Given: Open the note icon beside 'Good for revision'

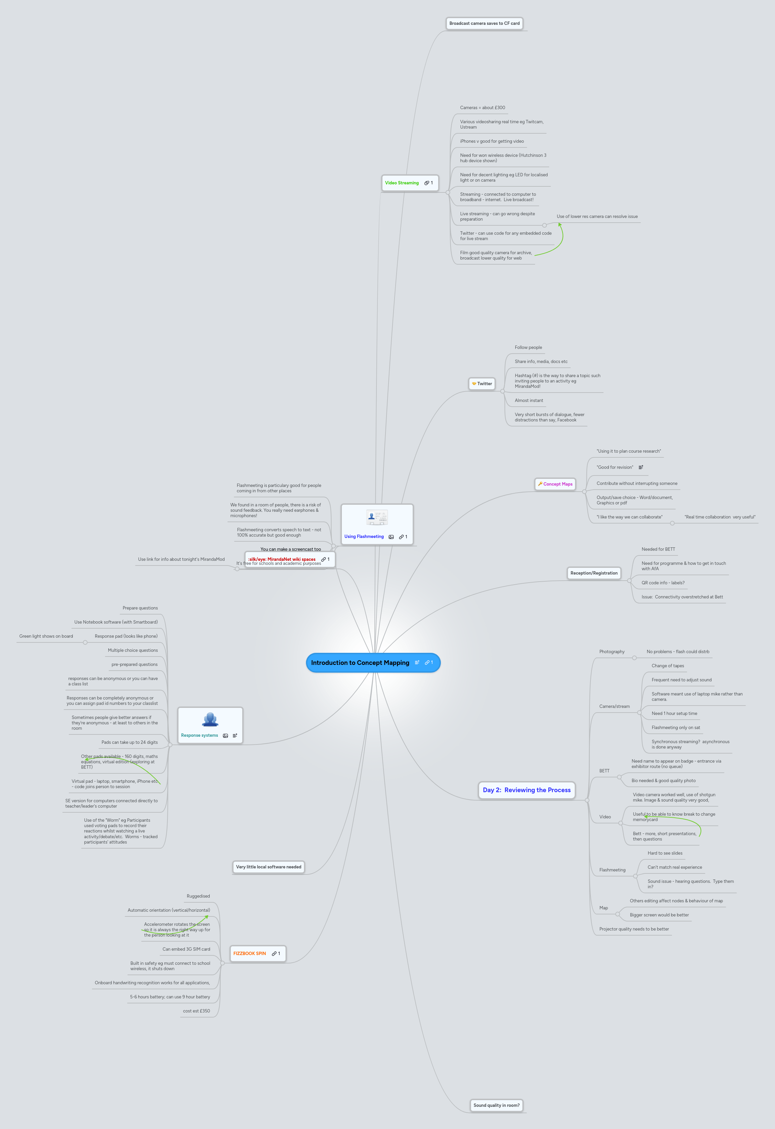Looking at the screenshot, I should pyautogui.click(x=641, y=467).
